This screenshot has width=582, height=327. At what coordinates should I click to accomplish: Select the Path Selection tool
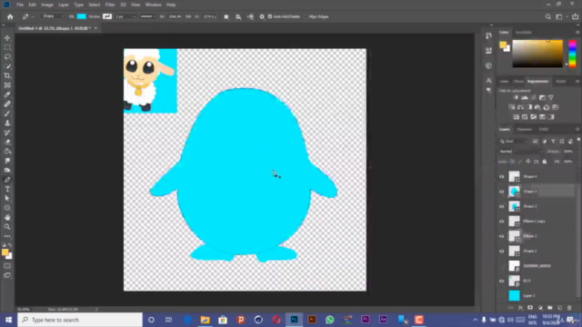pyautogui.click(x=7, y=198)
